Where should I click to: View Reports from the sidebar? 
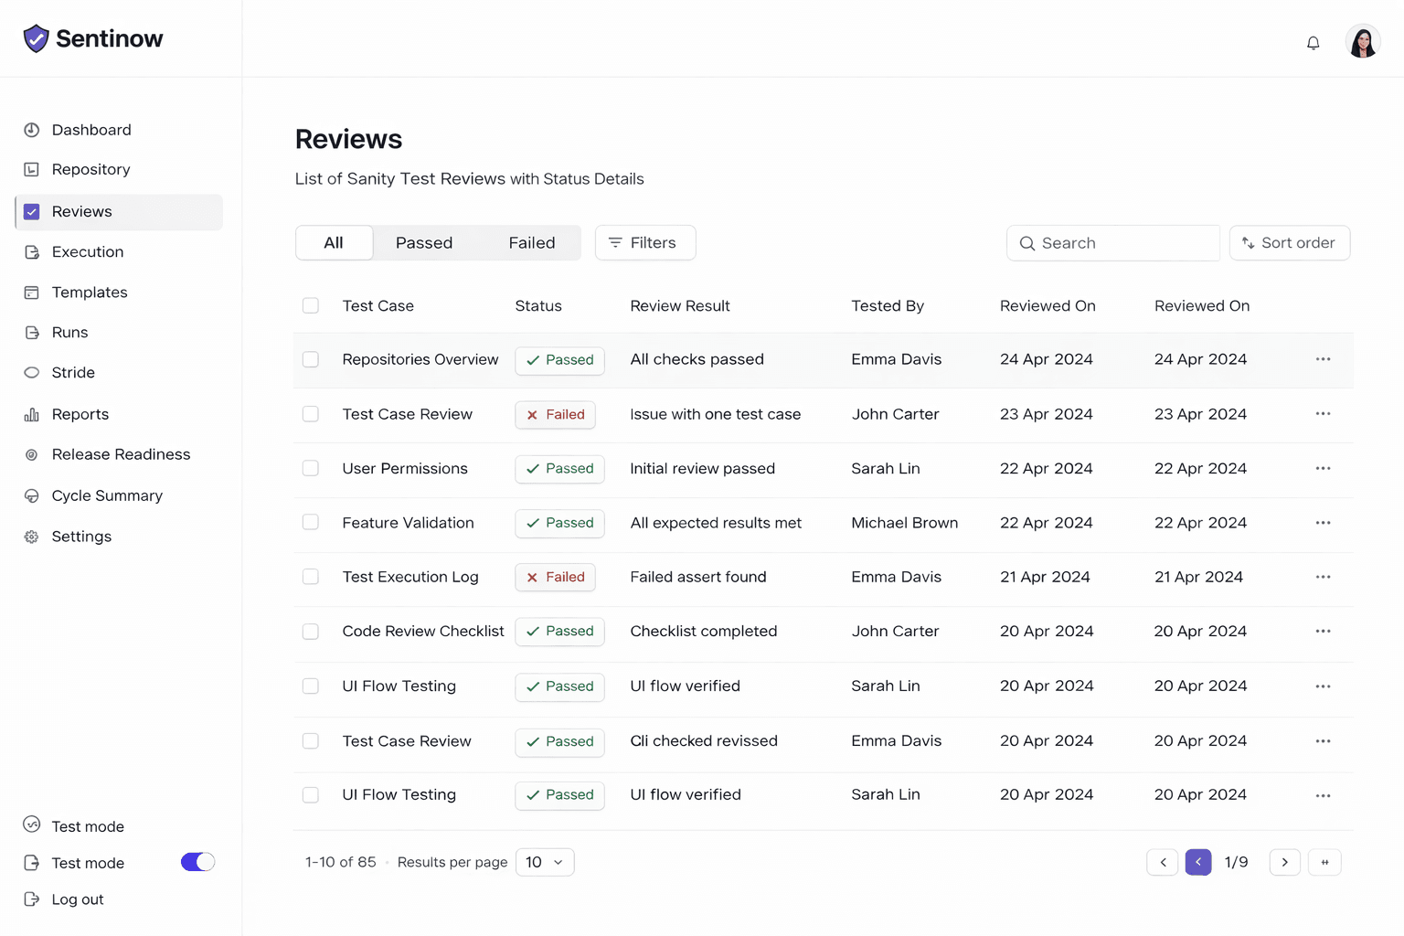pyautogui.click(x=80, y=414)
